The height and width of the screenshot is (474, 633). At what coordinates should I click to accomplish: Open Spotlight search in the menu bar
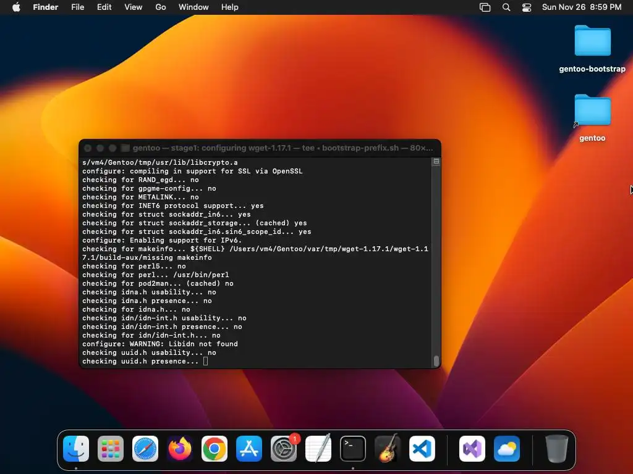pos(506,7)
